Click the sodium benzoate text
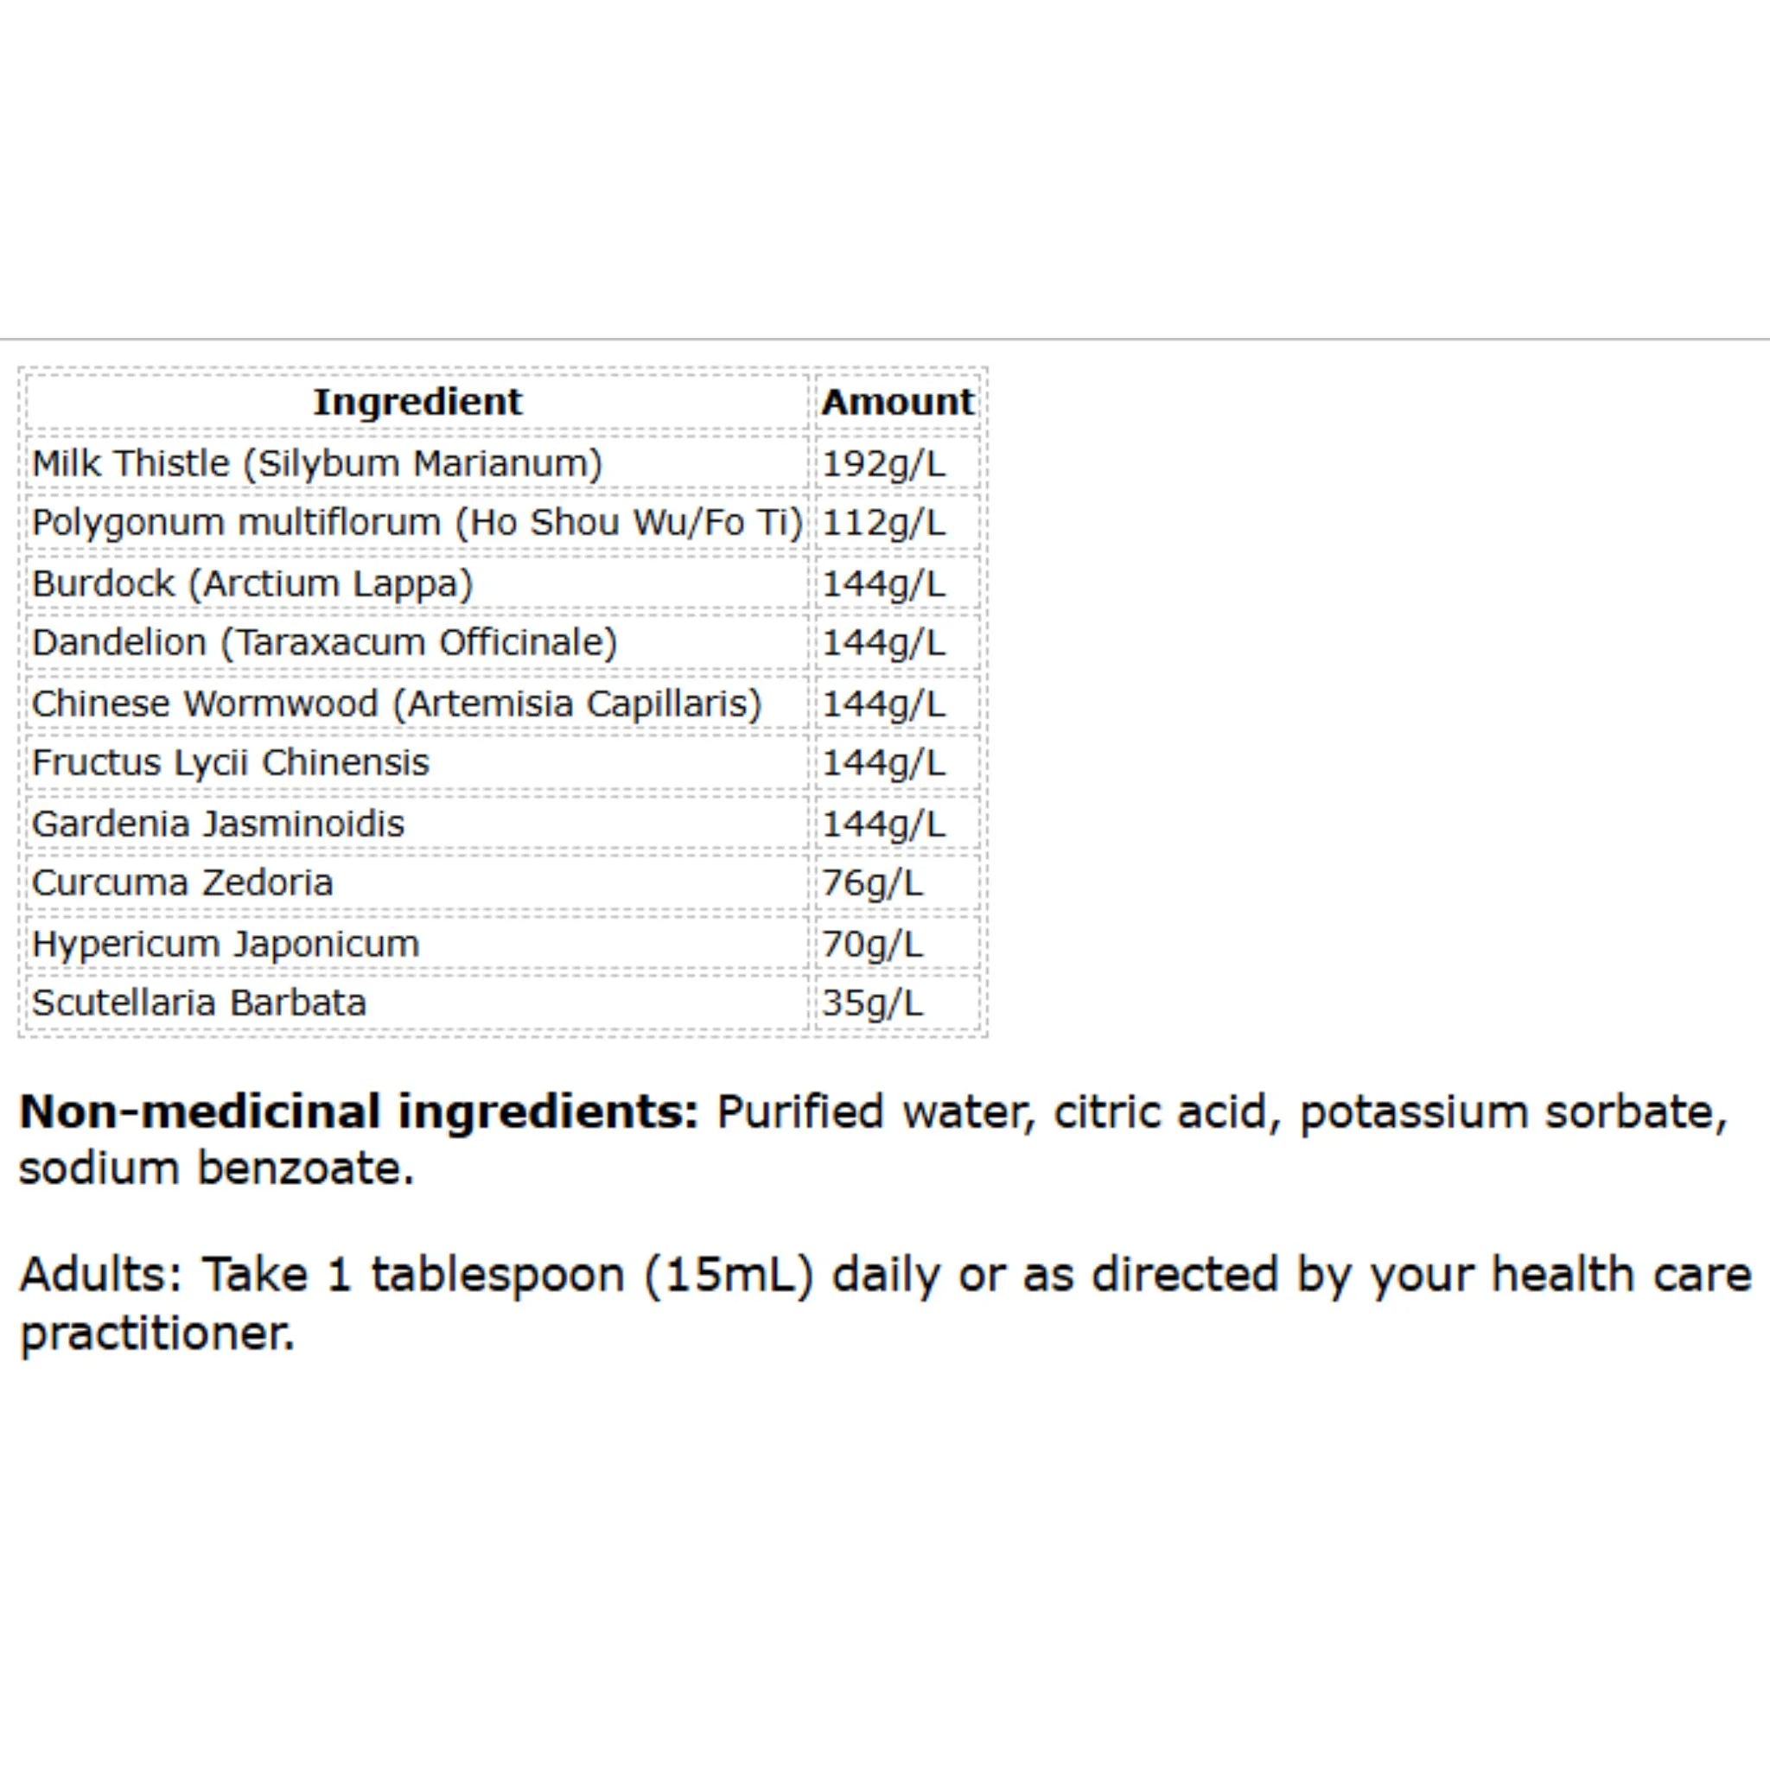This screenshot has width=1770, height=1770. 216,1168
